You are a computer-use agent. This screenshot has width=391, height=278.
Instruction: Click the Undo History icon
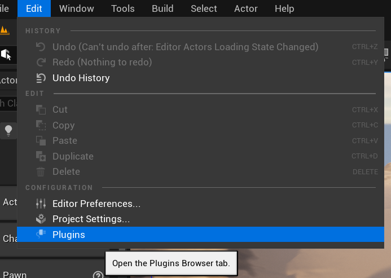[x=41, y=78]
